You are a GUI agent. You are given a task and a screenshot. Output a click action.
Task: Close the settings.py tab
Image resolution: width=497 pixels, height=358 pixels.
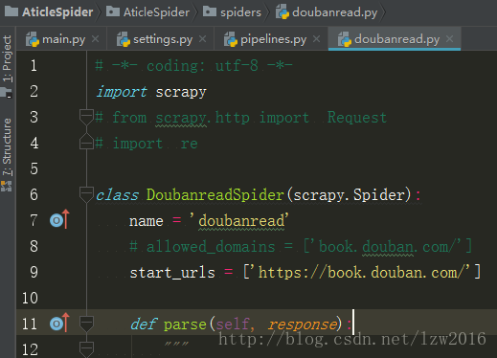(x=202, y=39)
